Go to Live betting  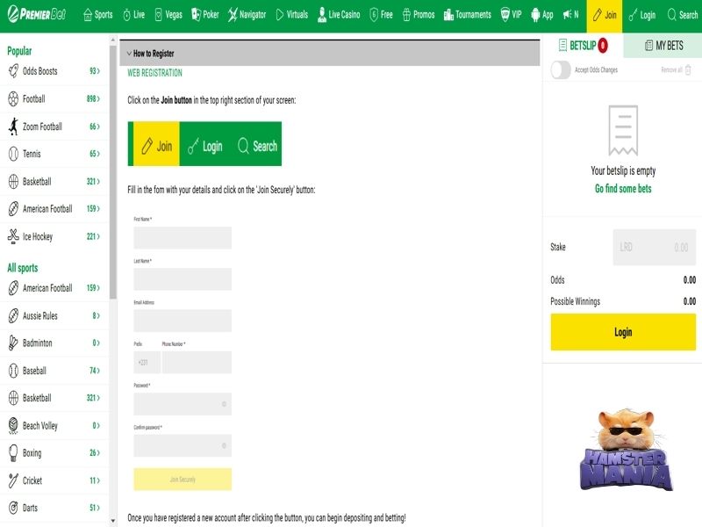coord(133,15)
